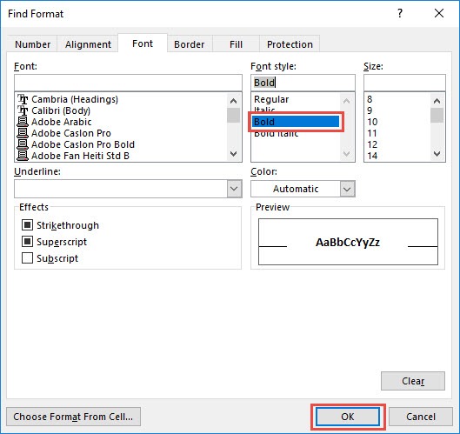Viewport: 460px width, 434px height.
Task: Click the Help question mark icon
Action: [400, 14]
